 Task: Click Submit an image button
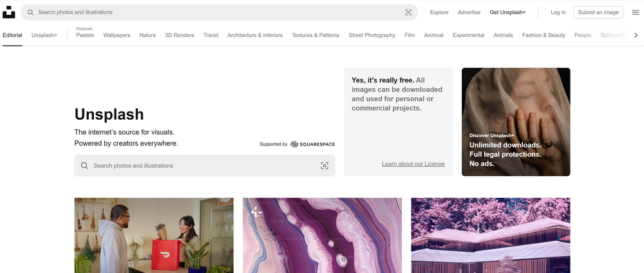pos(598,12)
